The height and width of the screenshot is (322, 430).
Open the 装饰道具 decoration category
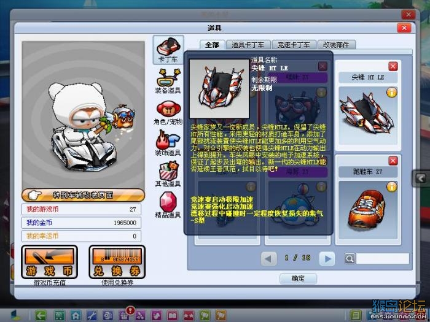pos(168,143)
